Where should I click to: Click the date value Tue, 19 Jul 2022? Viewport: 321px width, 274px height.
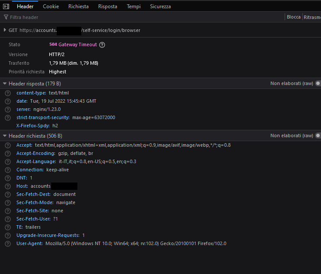[63, 101]
